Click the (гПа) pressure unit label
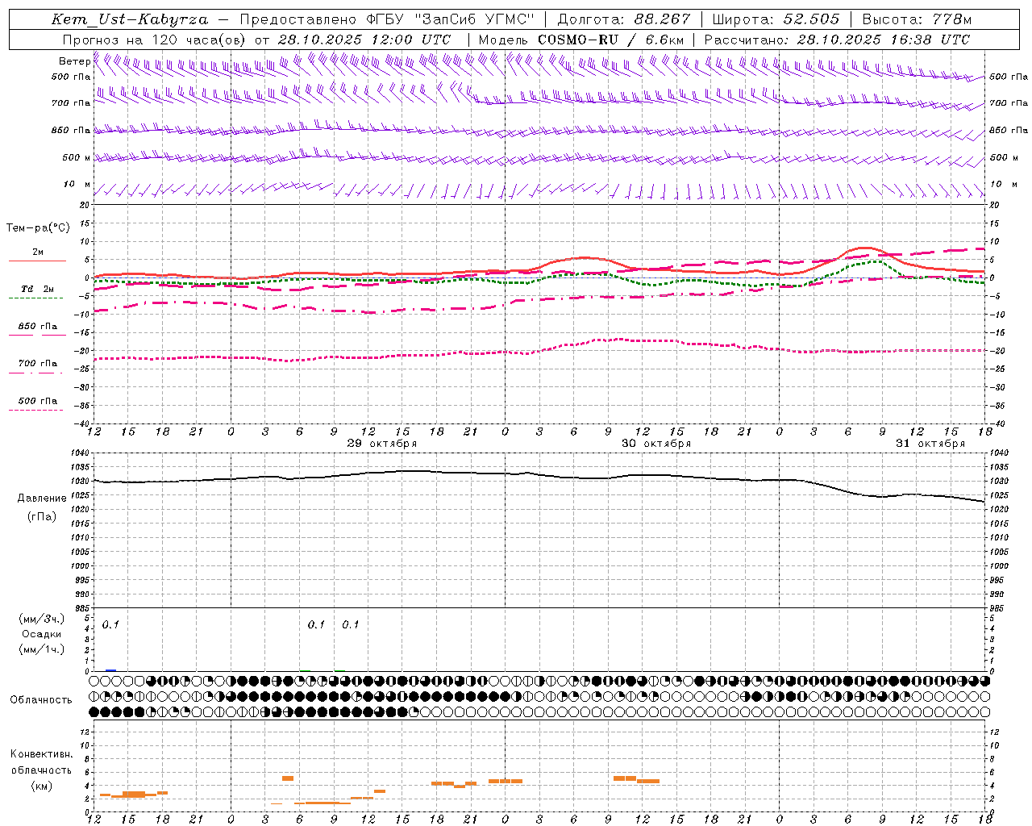1032x826 pixels. coord(42,517)
